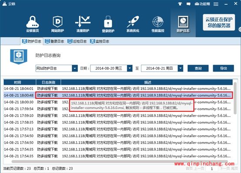Screen dimensions: 241x173
Task: Open the 流量防护 traffic icon
Action: point(83,24)
